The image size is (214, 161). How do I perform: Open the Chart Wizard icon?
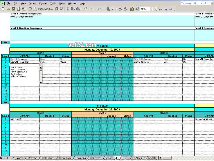(132, 9)
